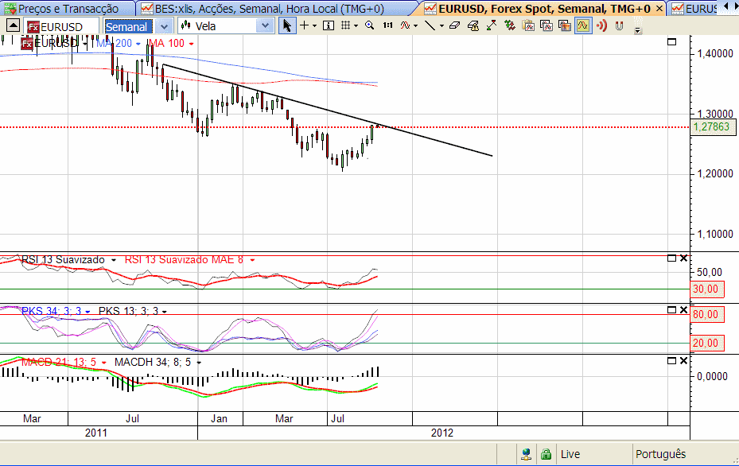This screenshot has height=466, width=739.
Task: Click the 2011 year label on timeline
Action: point(96,433)
